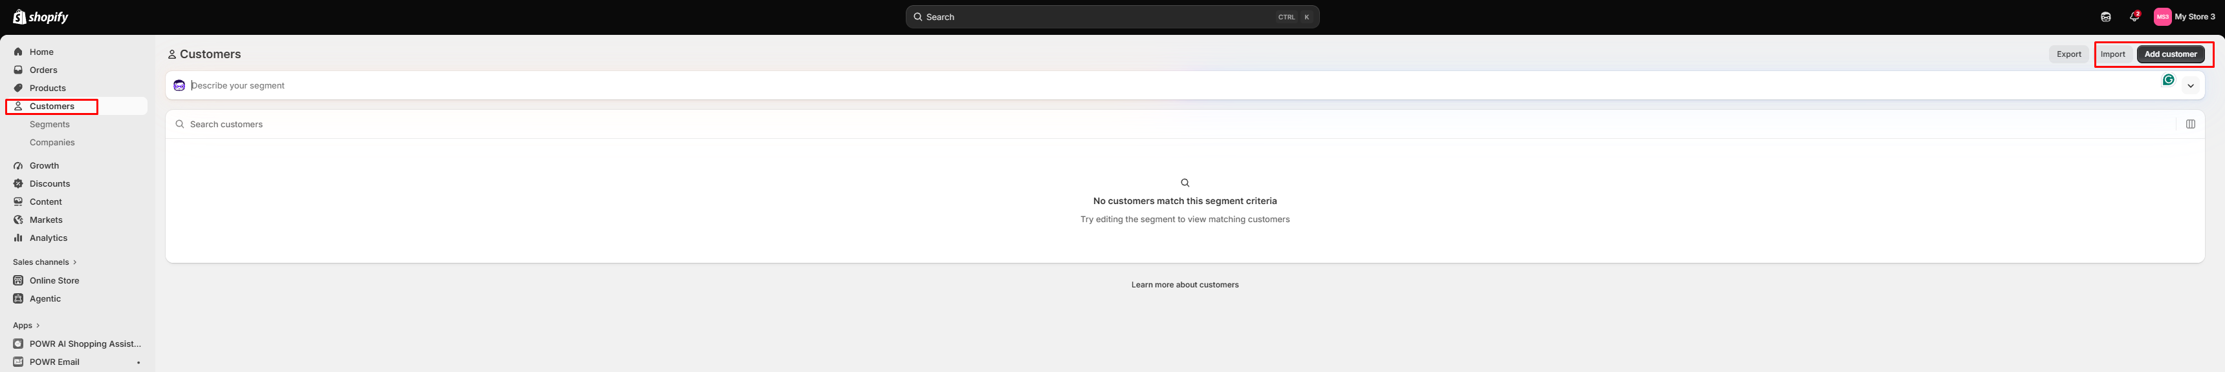Open the Sidekick assistant icon in header
The image size is (2225, 372).
[2106, 16]
